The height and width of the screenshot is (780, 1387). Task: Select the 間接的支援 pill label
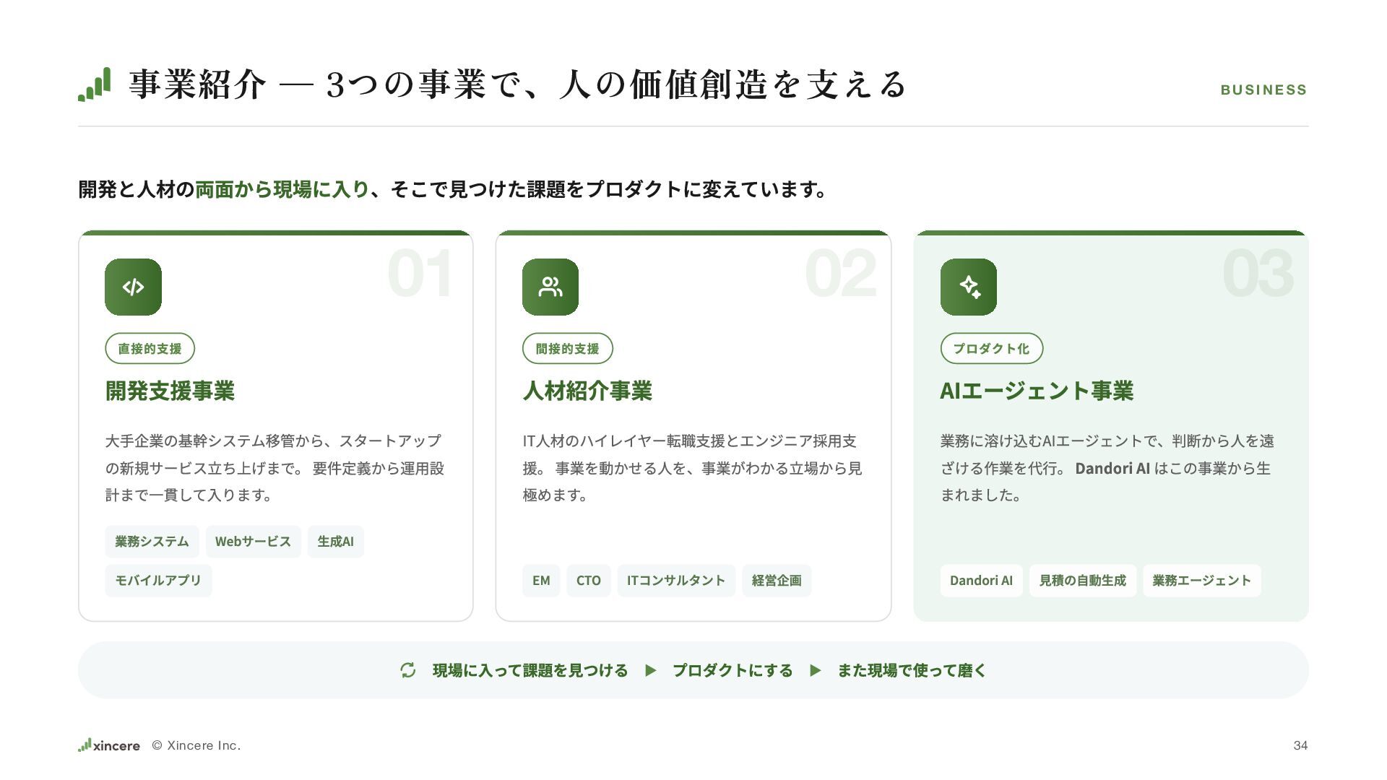[568, 349]
